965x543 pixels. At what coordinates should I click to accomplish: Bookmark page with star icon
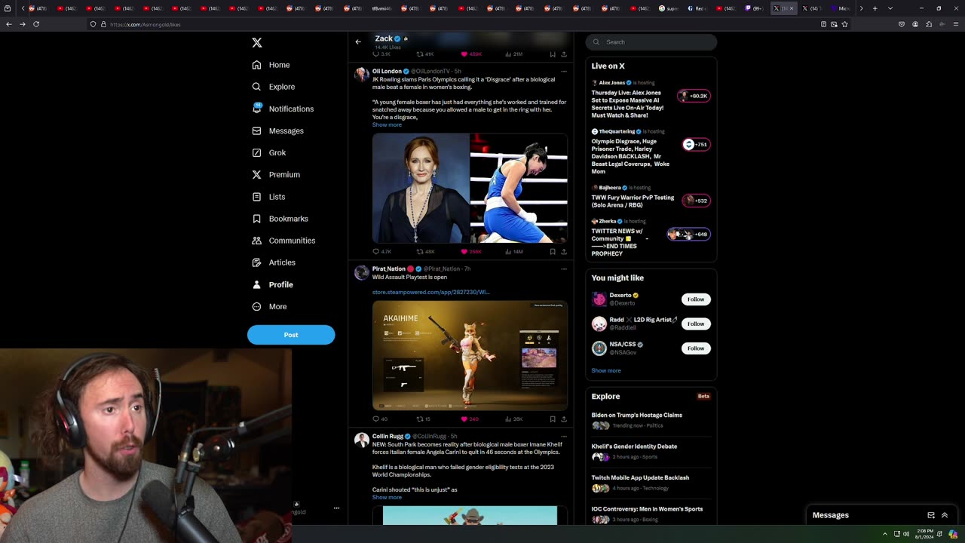844,24
